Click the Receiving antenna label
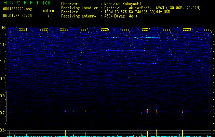This screenshot has height=137, width=215. (x=79, y=16)
